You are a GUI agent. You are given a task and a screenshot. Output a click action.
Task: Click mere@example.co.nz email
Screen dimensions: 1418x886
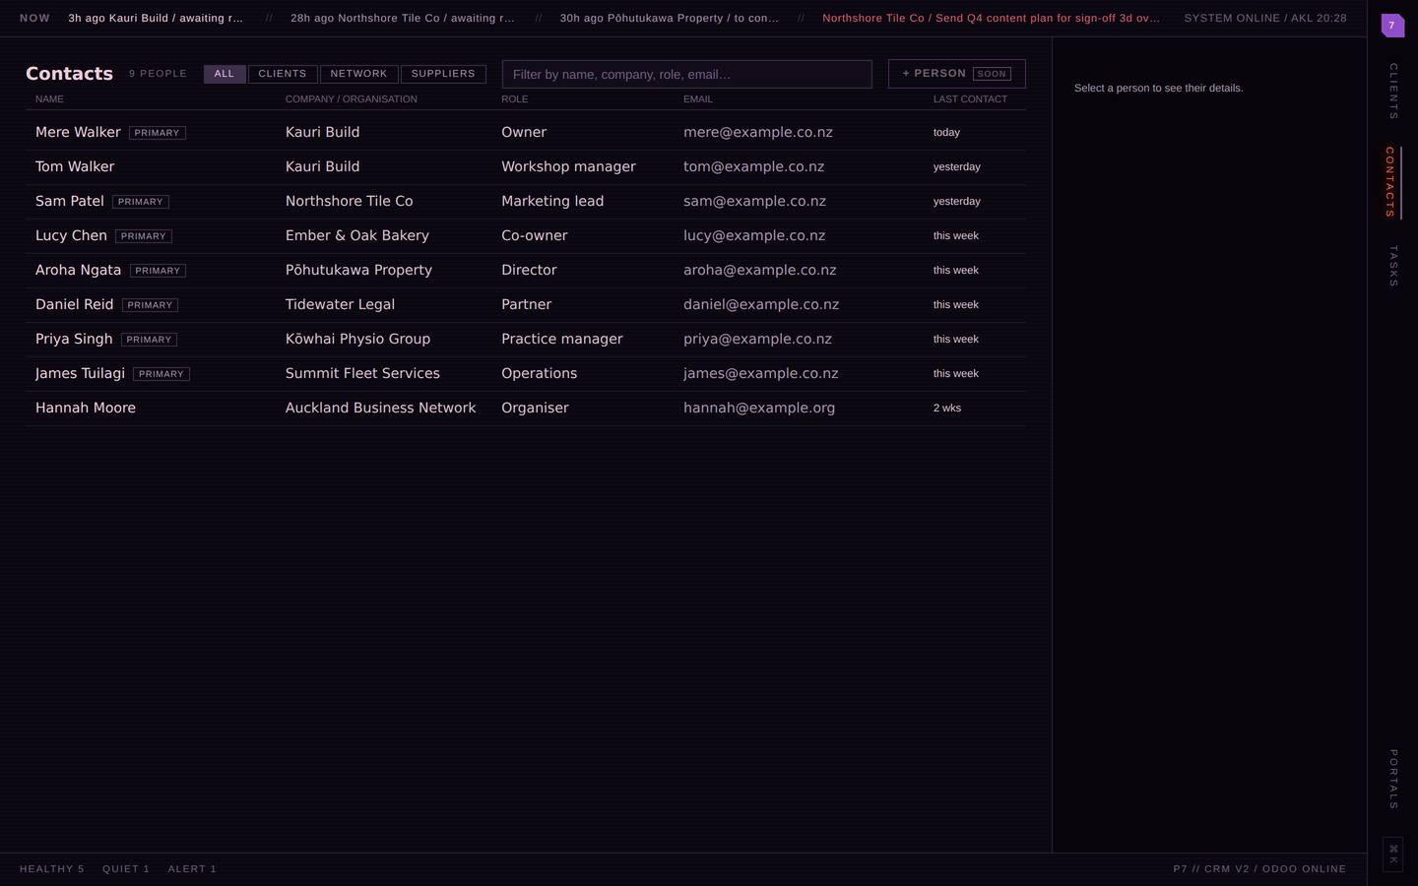[758, 132]
